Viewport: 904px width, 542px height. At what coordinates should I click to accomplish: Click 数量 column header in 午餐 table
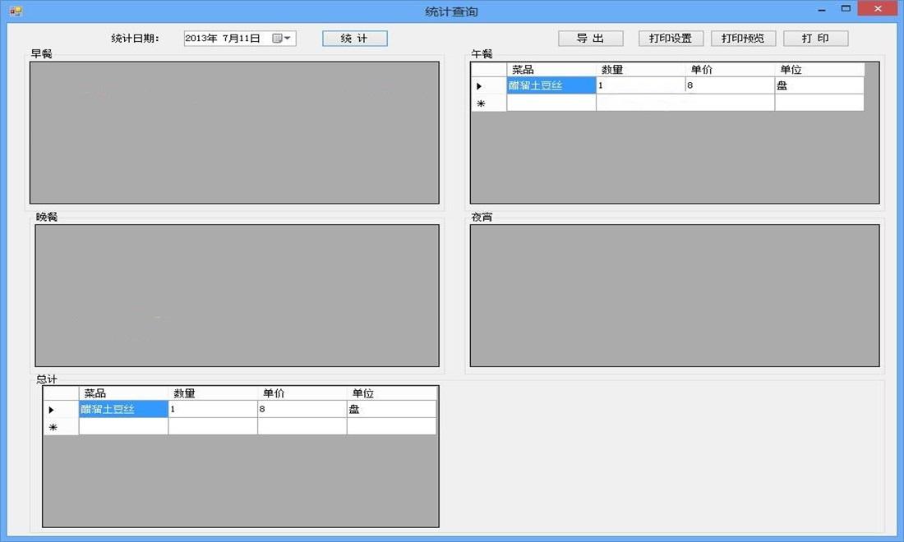[640, 70]
